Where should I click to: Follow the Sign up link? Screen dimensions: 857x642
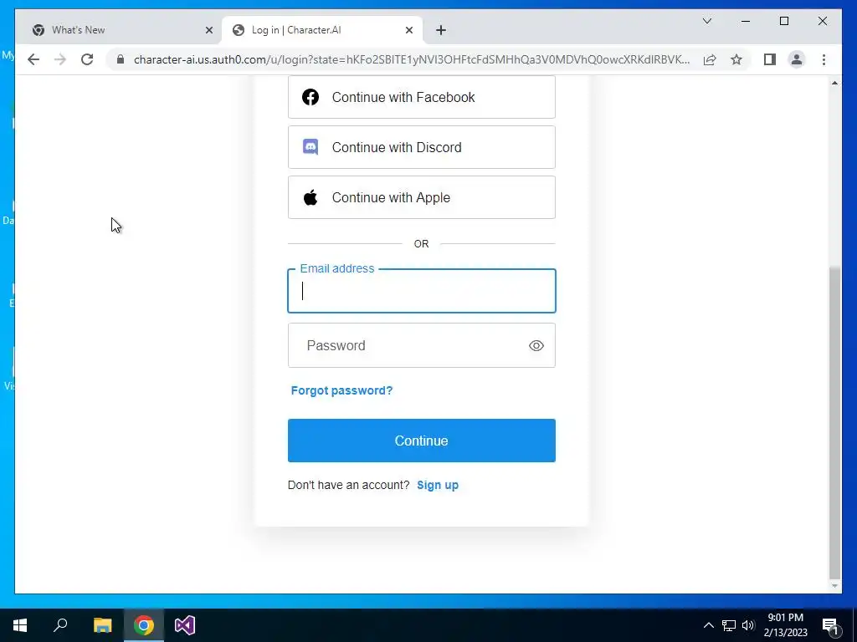click(437, 486)
